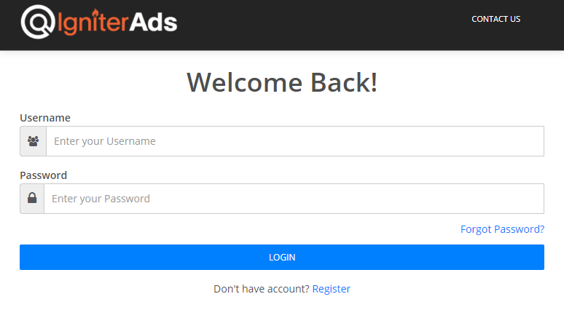Follow the Register link
Screen dimensions: 564x326
click(x=332, y=289)
